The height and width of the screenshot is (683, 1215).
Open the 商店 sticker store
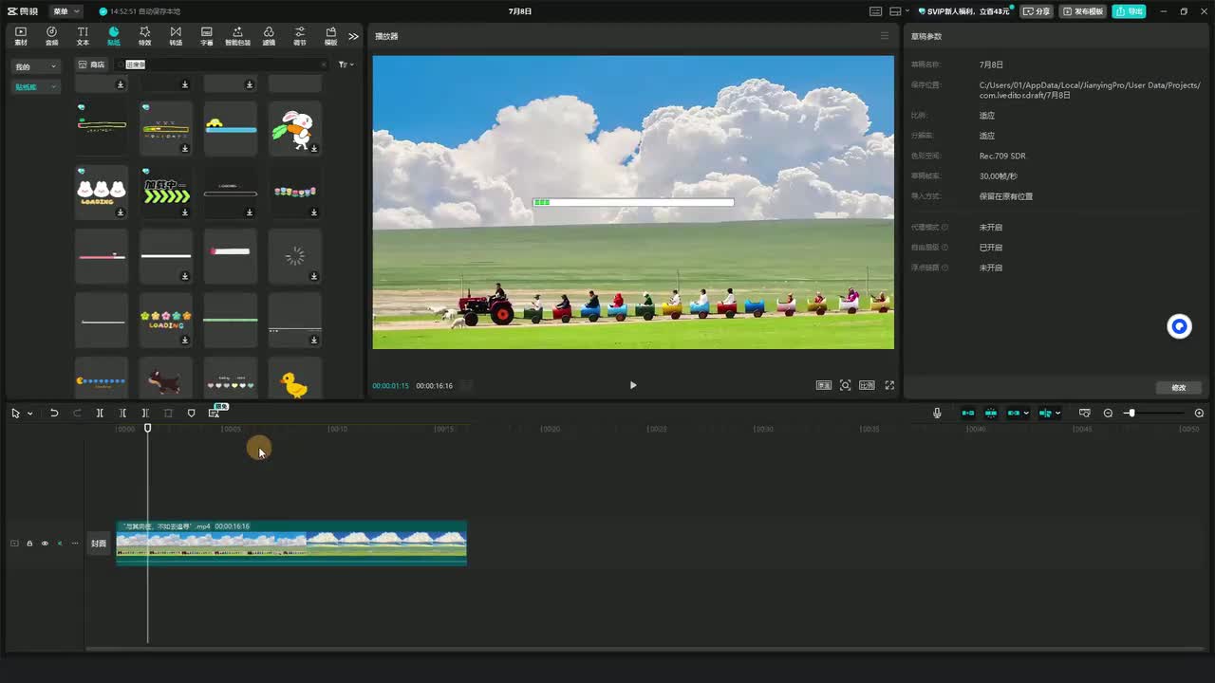point(92,65)
